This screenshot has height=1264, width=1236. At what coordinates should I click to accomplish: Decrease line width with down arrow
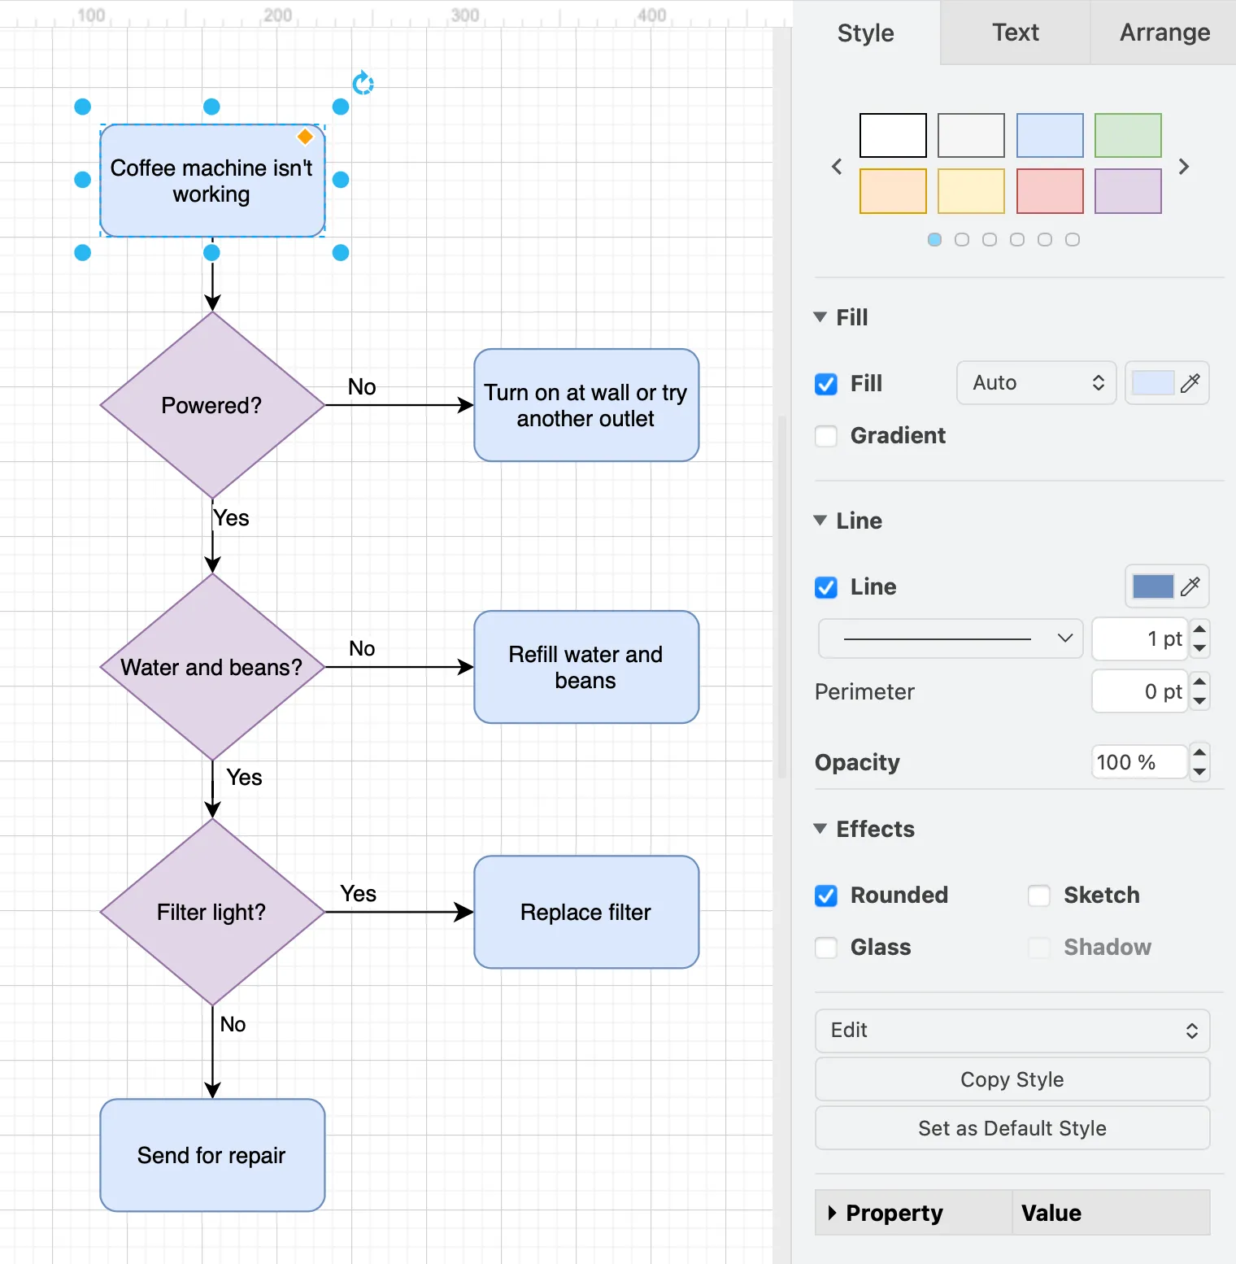click(x=1199, y=648)
